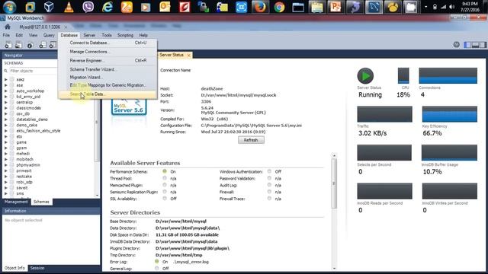This screenshot has width=488, height=274.
Task: Select the Server Status tab
Action: coord(175,55)
